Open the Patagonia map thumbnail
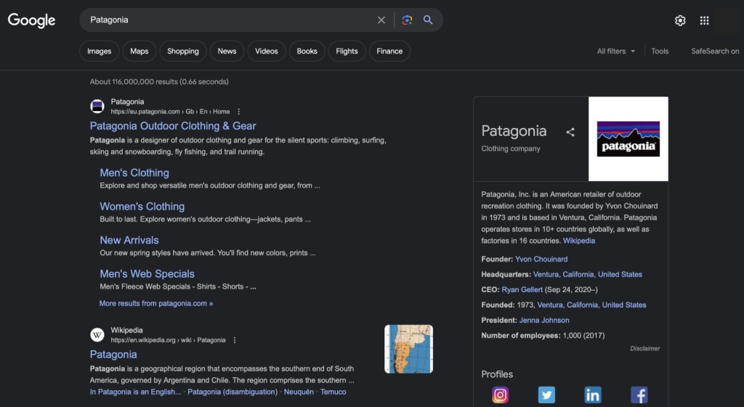744x407 pixels. tap(408, 349)
